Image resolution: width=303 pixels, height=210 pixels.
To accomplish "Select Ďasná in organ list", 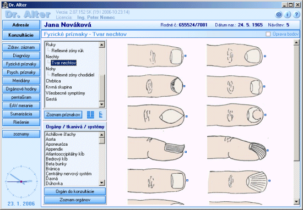I will [52, 179].
